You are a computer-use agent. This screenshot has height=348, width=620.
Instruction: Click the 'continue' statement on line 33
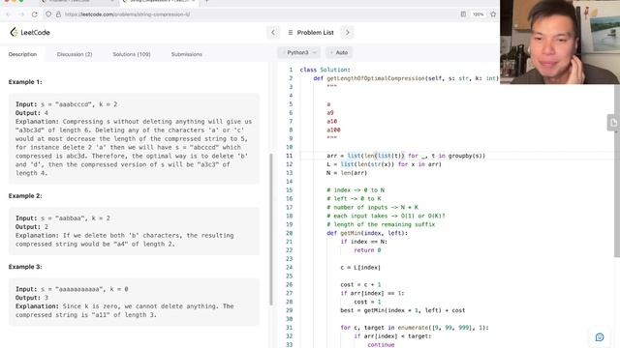[381, 344]
